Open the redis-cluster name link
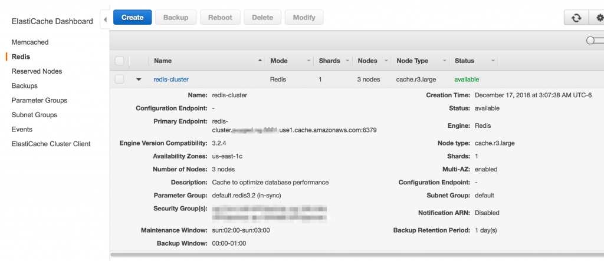Viewport: 604px width, 261px height. point(171,80)
